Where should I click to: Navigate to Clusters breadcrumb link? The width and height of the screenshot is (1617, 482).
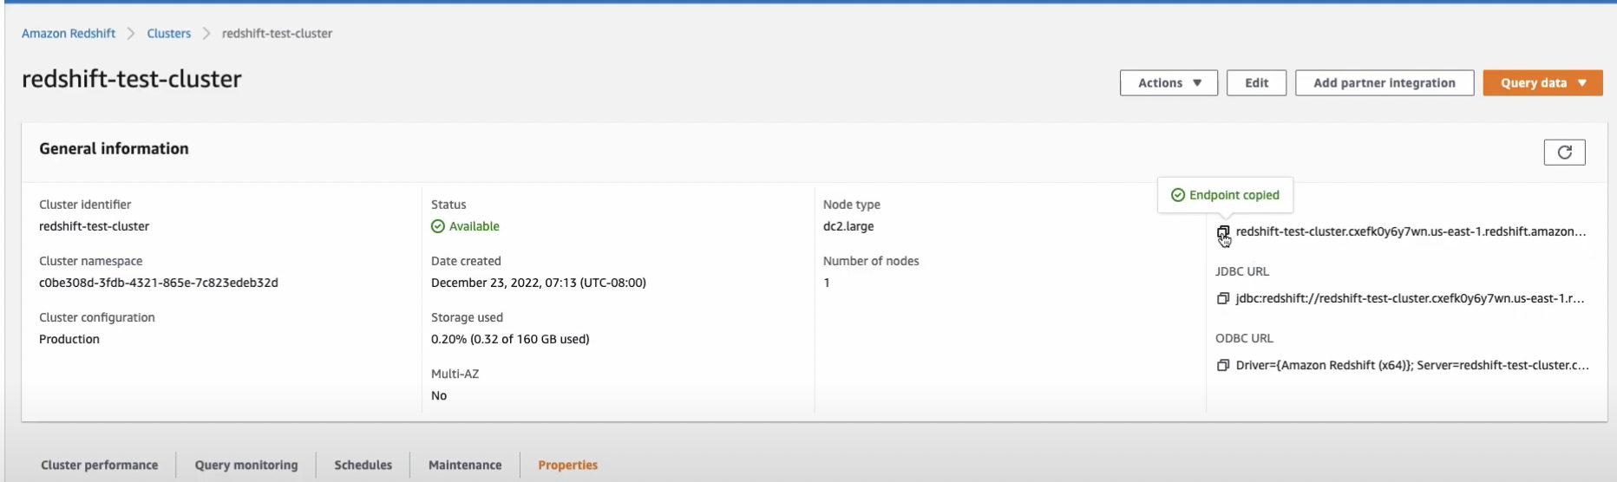168,34
